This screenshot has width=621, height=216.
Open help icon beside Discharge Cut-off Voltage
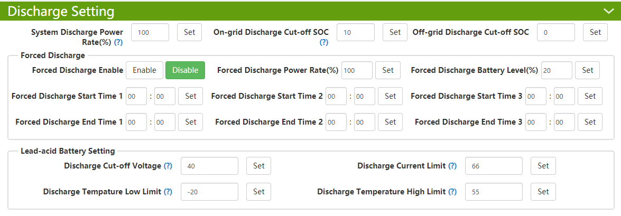tap(168, 166)
